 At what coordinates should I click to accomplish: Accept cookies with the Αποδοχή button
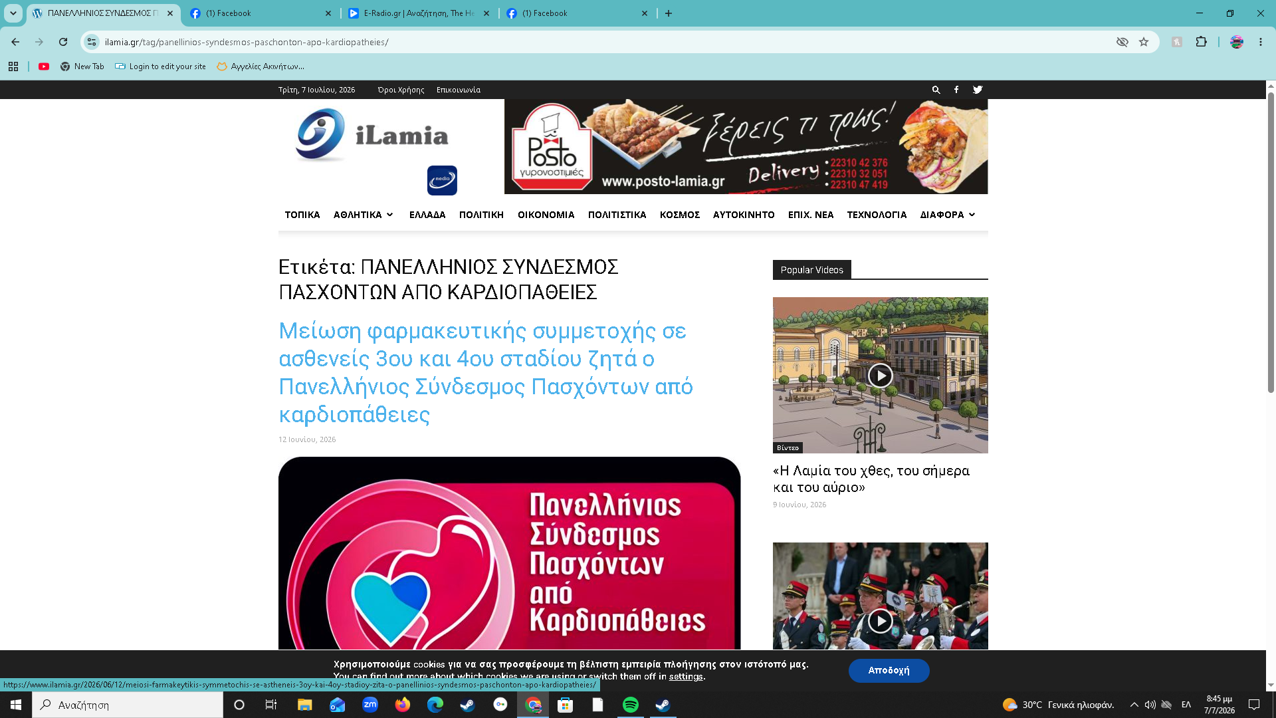[x=889, y=670]
